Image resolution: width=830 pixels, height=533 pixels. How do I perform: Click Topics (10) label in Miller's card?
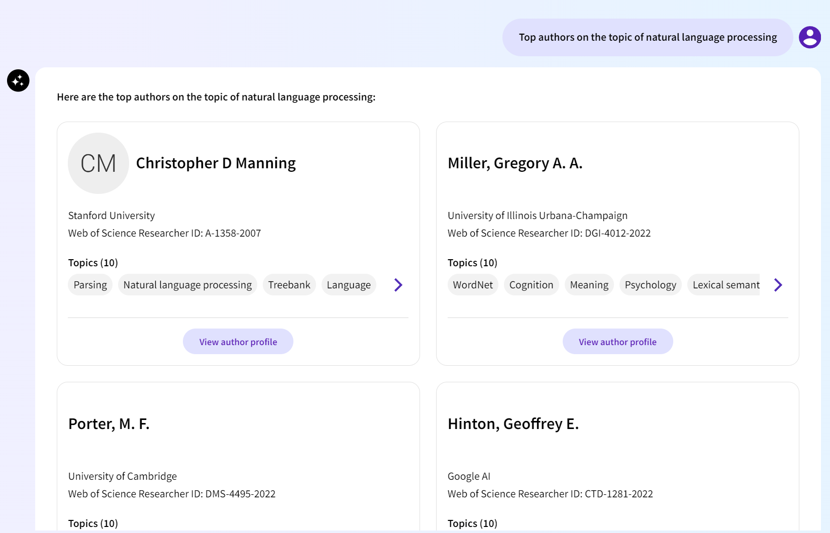click(472, 263)
